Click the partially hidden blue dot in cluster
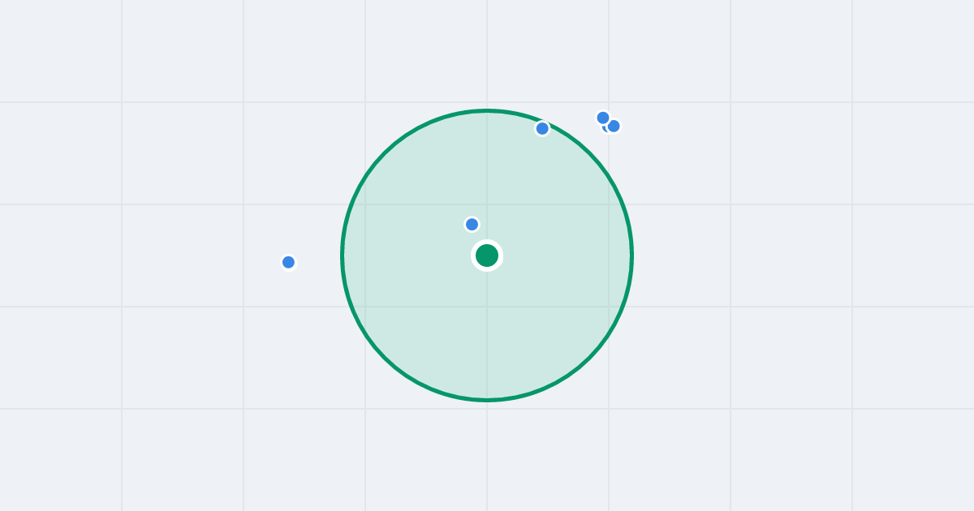 604,128
